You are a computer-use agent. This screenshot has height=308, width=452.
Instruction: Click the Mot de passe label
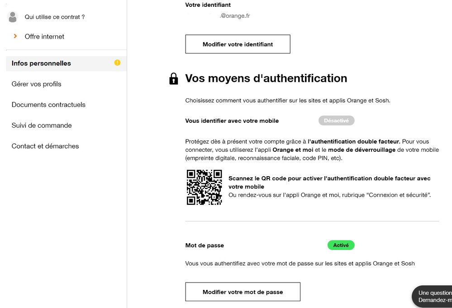[205, 245]
